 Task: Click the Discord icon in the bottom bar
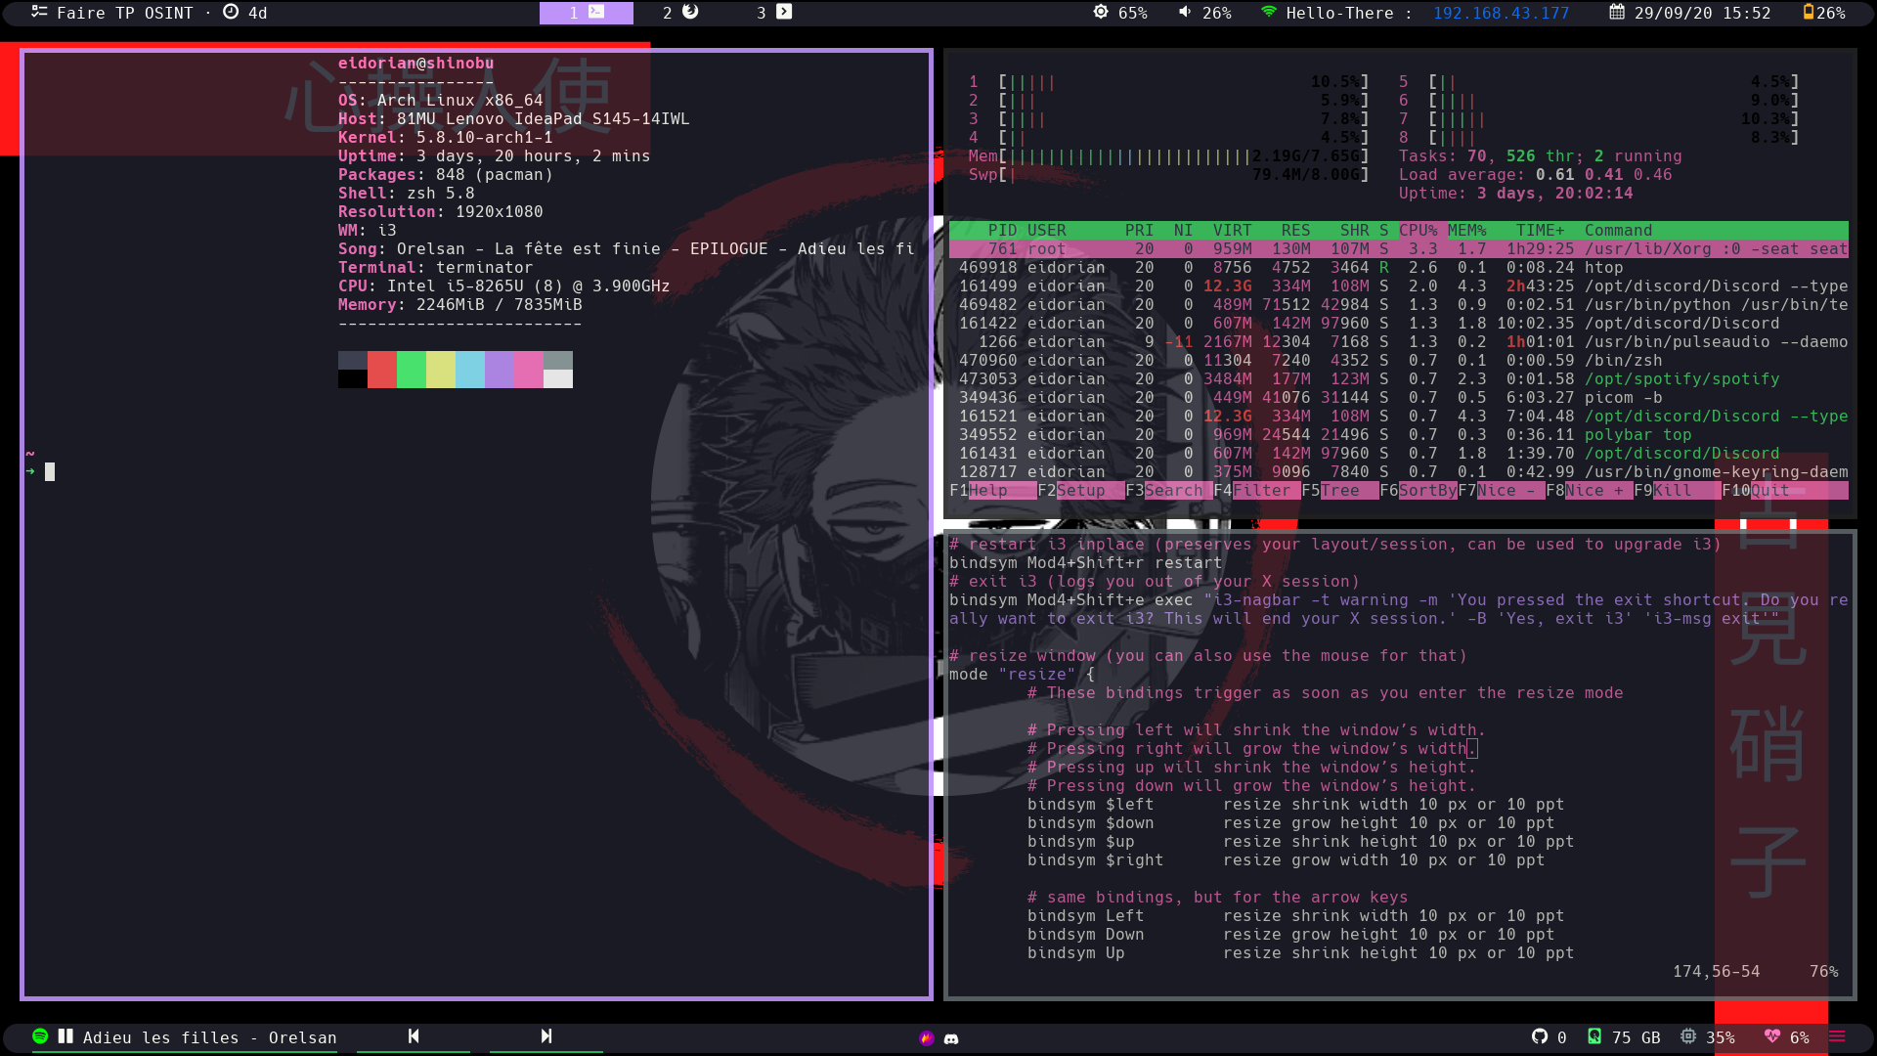click(x=951, y=1038)
